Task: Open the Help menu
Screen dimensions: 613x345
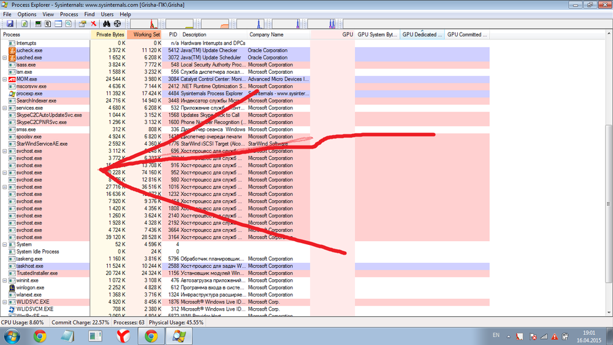Action: coord(125,15)
